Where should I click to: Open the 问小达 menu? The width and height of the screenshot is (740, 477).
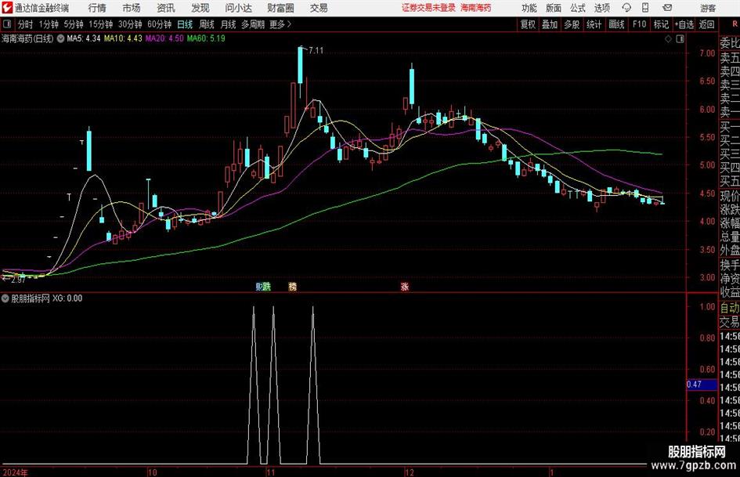click(x=238, y=8)
